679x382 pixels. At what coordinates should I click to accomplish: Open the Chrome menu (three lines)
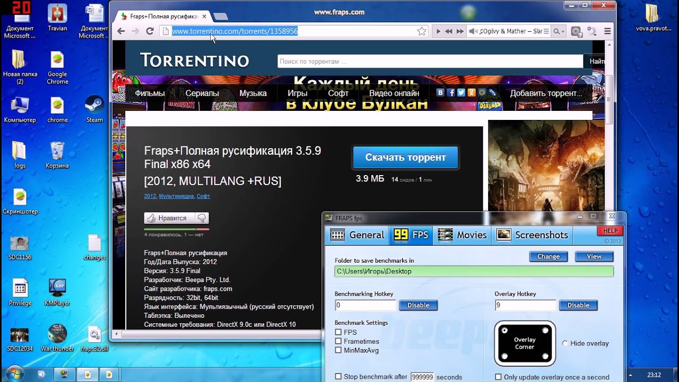point(607,31)
